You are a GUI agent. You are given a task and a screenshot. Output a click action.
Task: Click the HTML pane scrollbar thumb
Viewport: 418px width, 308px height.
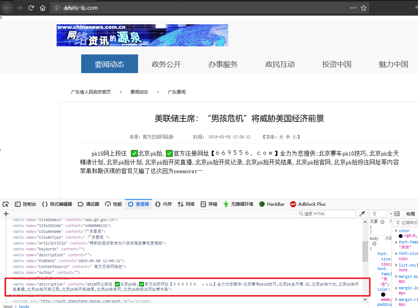click(x=365, y=251)
